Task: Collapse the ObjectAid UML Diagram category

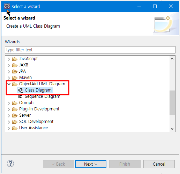Action: (9, 84)
